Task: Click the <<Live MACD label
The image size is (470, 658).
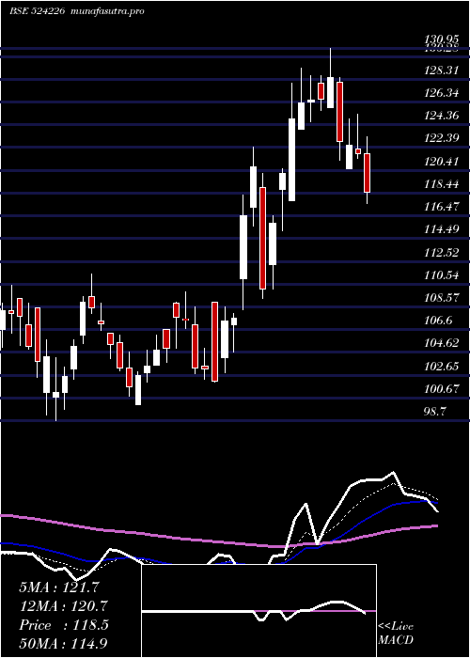Action: point(396,634)
